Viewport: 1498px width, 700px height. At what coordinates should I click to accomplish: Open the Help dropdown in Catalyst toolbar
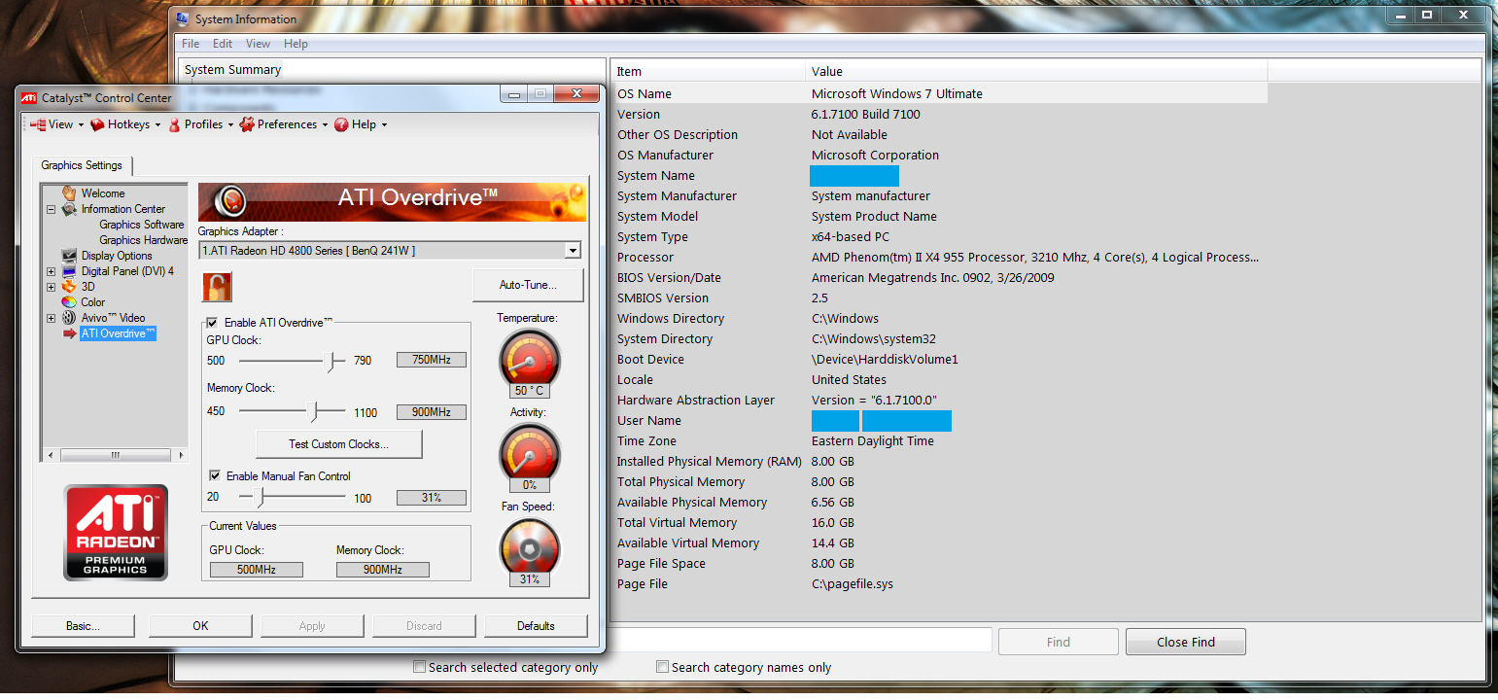pyautogui.click(x=361, y=124)
